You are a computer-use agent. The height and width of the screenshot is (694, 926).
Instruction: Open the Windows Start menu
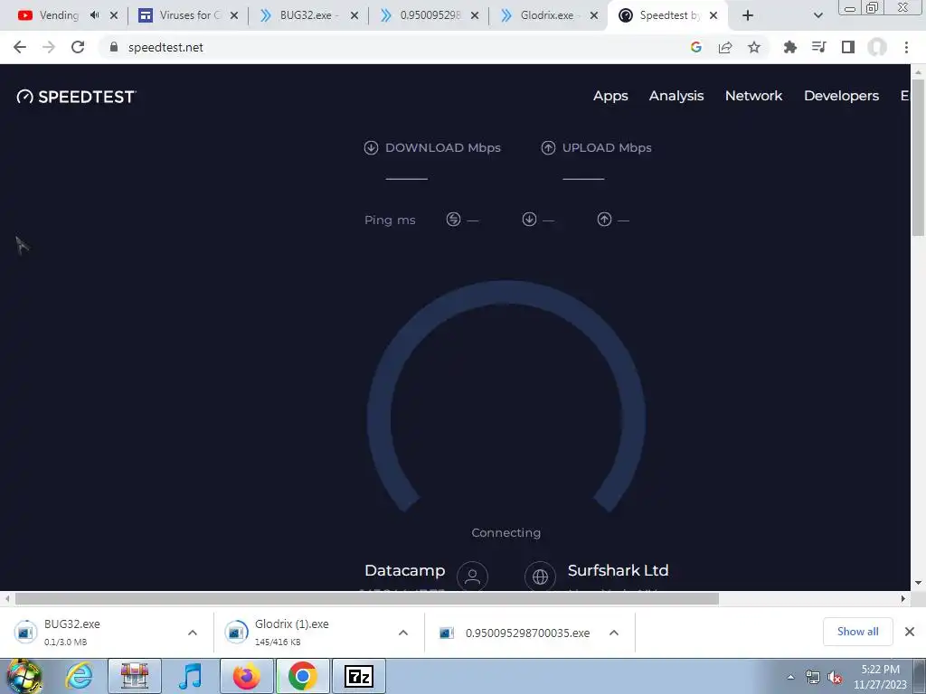pos(24,676)
